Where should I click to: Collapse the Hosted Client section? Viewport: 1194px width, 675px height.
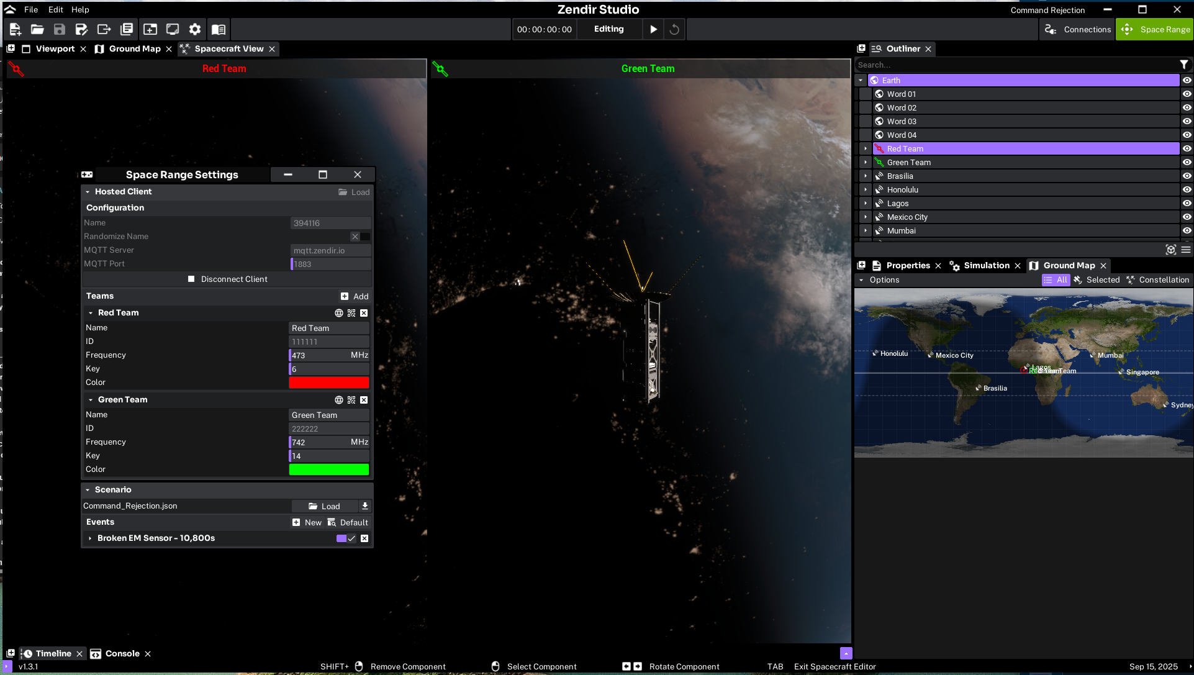click(88, 192)
